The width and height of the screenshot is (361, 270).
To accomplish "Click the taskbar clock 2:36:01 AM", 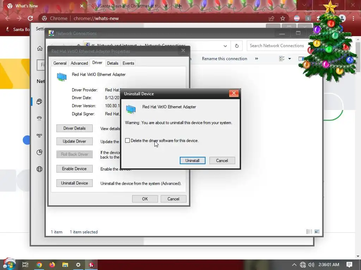I will coord(329,265).
